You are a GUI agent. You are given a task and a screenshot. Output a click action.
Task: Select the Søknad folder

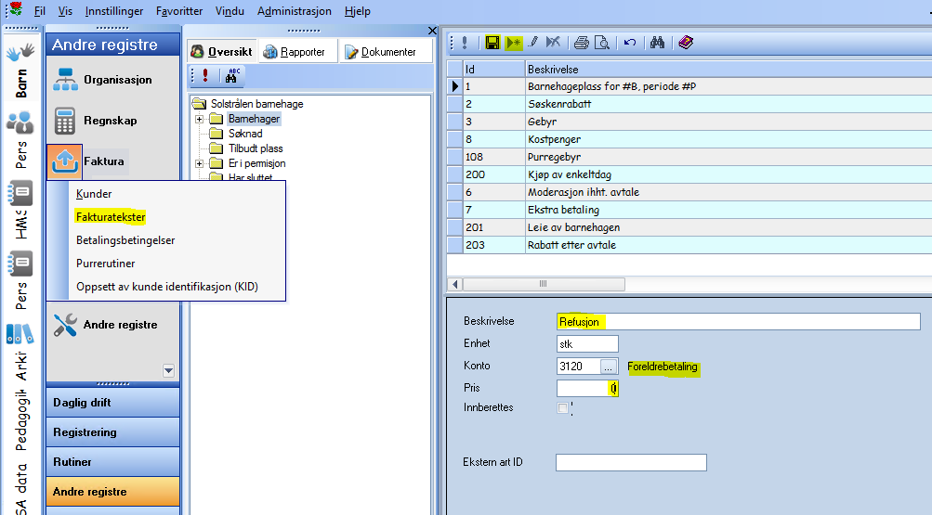[245, 134]
